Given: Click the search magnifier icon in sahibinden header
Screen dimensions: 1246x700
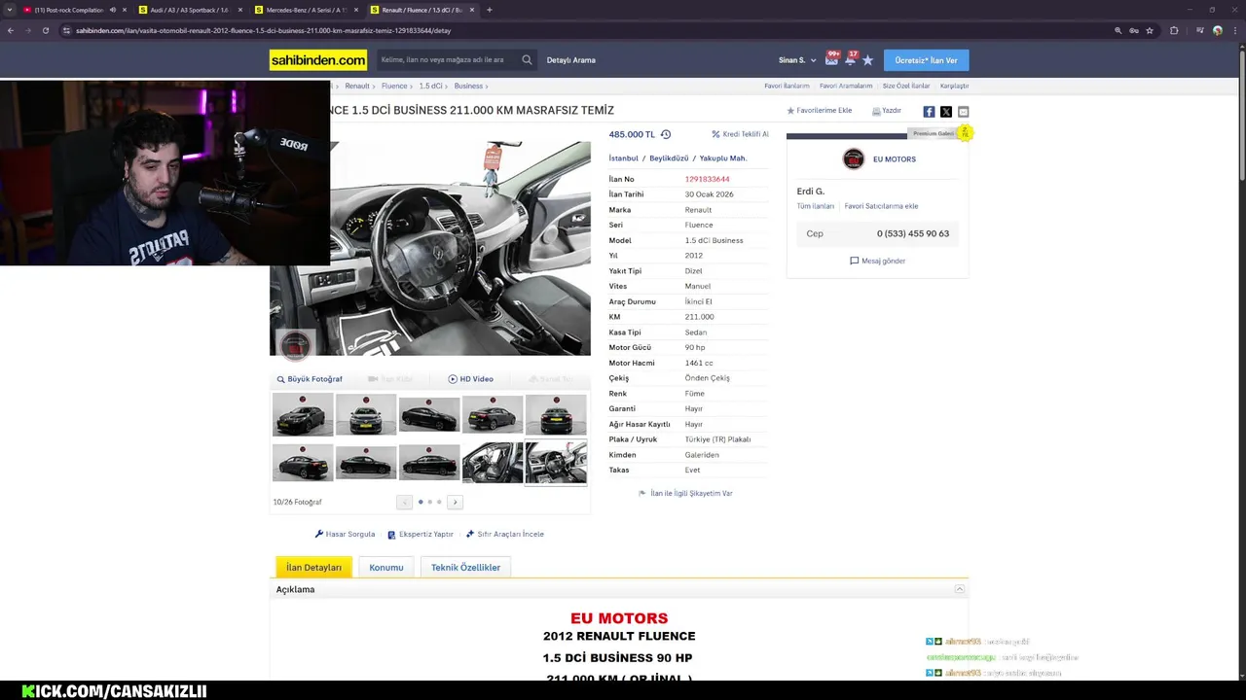Looking at the screenshot, I should point(527,59).
